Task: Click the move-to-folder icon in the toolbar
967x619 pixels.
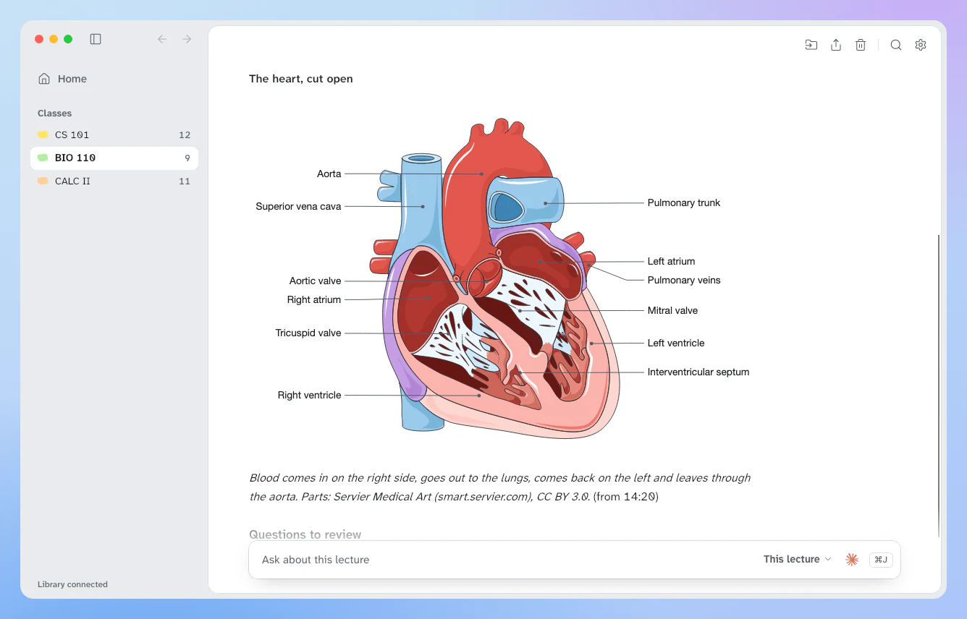Action: (x=811, y=45)
